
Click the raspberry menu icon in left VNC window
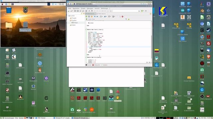click(x=2, y=4)
